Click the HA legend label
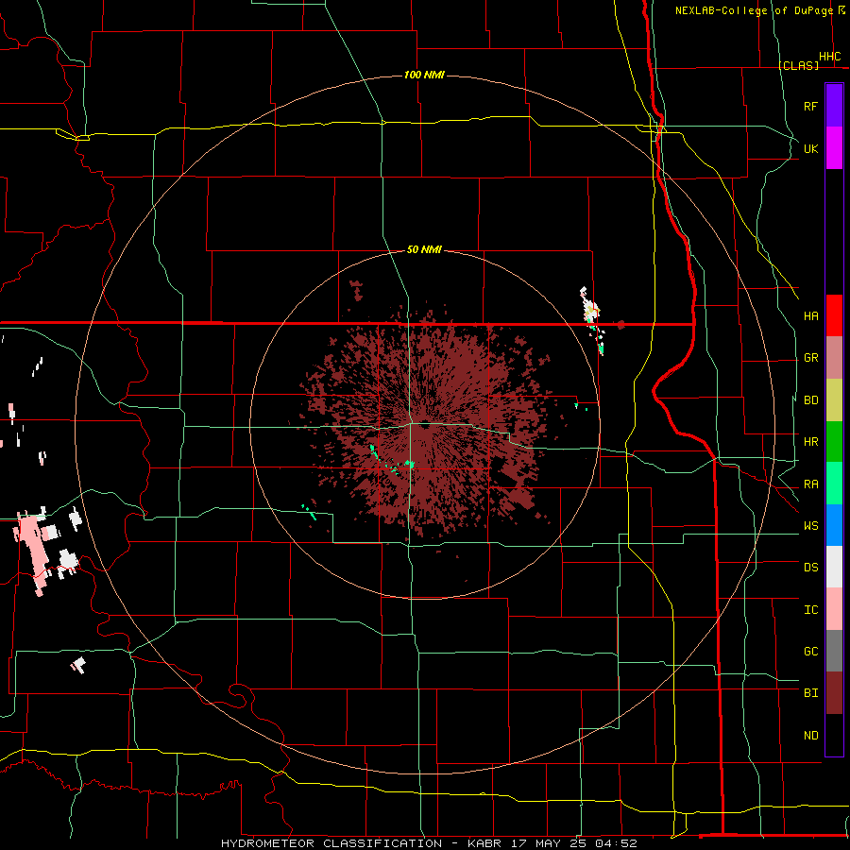Image resolution: width=850 pixels, height=850 pixels. [810, 316]
